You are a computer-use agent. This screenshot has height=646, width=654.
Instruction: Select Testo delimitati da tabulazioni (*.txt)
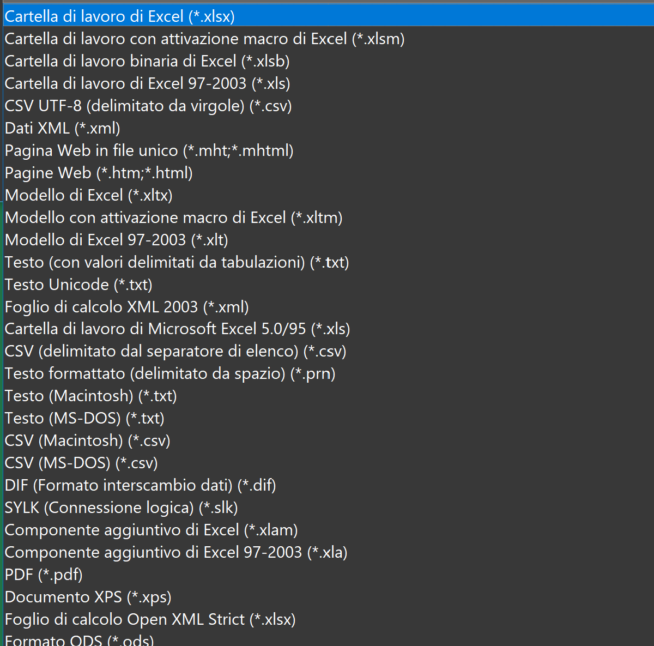[x=328, y=262]
